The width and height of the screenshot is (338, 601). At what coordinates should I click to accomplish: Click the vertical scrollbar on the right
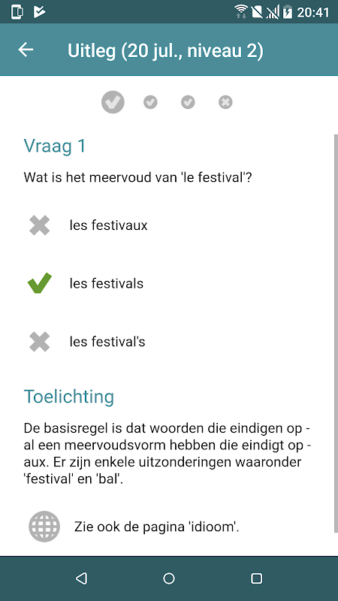pos(336,333)
